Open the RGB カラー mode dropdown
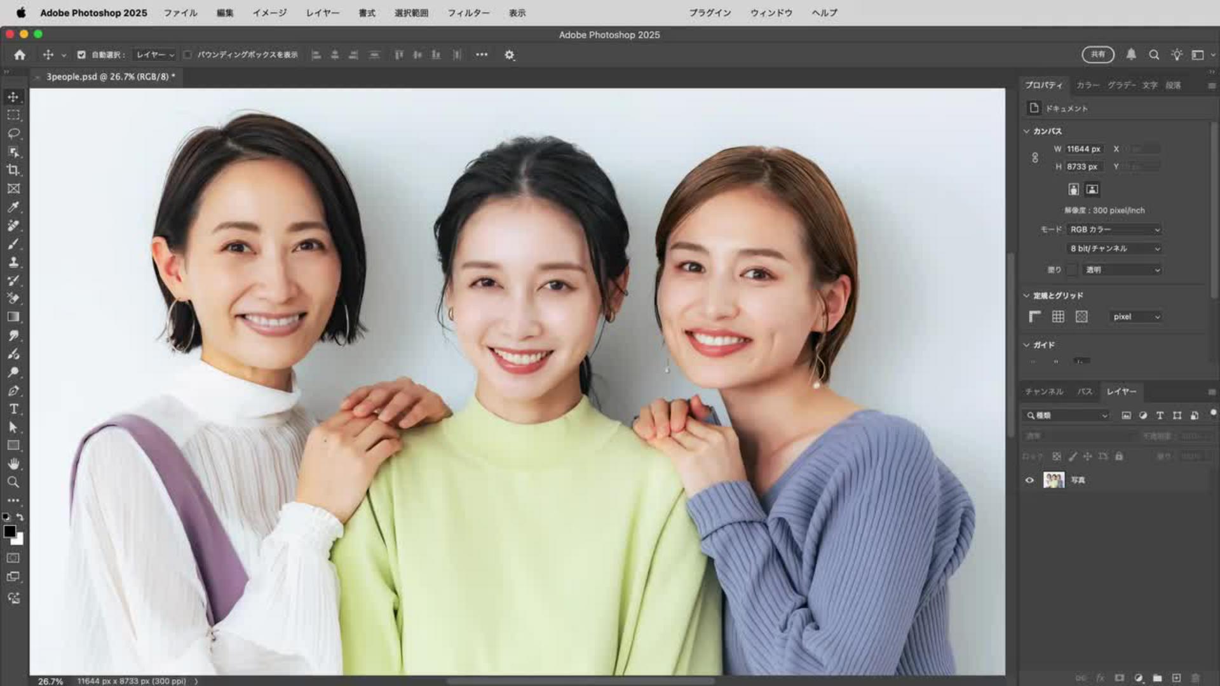Image resolution: width=1220 pixels, height=686 pixels. (x=1115, y=229)
